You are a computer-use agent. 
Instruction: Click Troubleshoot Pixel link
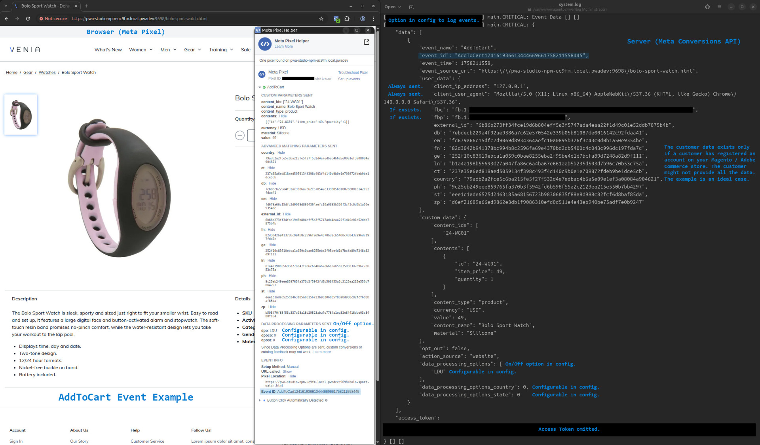pos(353,73)
